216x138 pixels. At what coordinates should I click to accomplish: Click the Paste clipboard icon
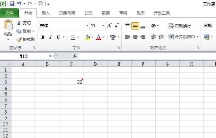pos(8,24)
